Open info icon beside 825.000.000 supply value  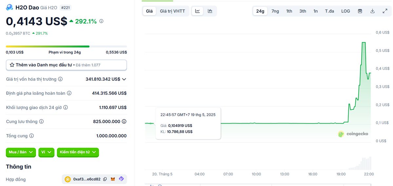pyautogui.click(x=124, y=121)
